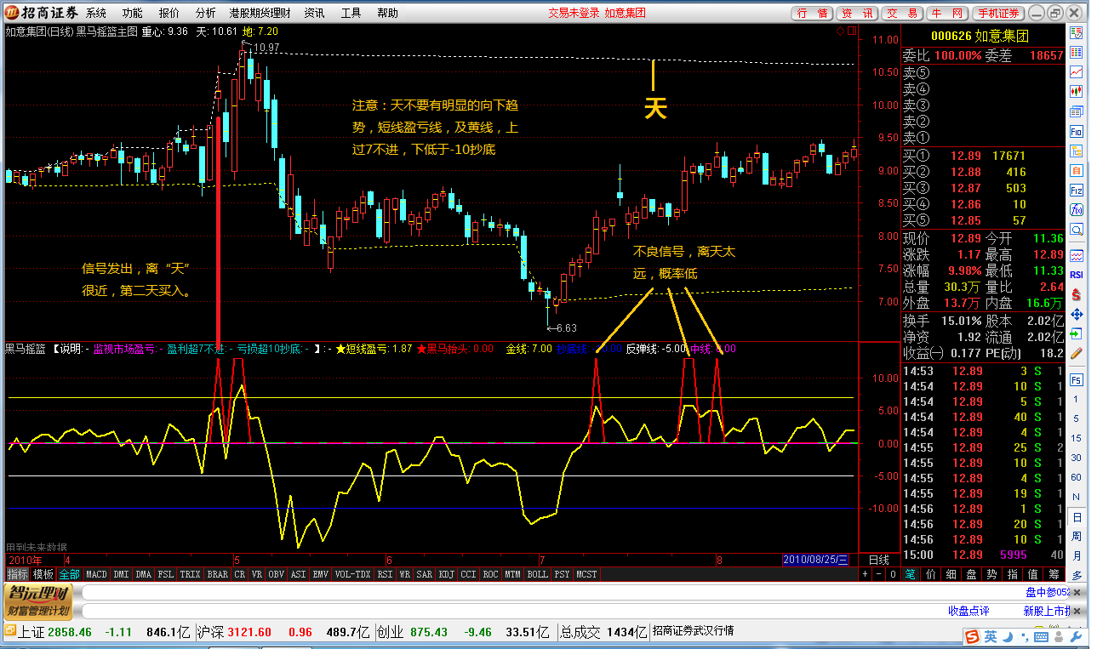Open the Fio tool in right sidebar
1097x649 pixels.
1077,132
